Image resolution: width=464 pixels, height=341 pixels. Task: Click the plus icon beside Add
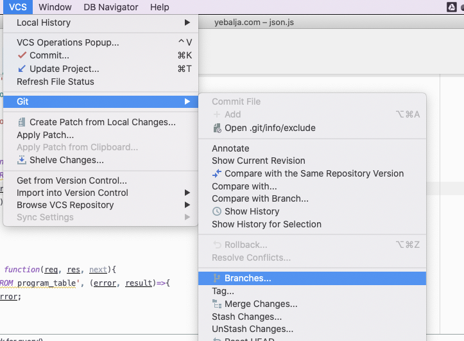pos(217,114)
